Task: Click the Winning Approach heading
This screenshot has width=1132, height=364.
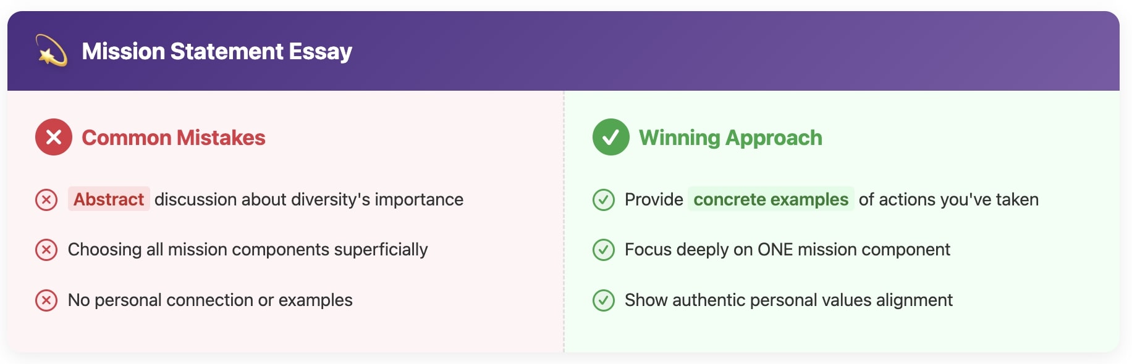Action: tap(730, 138)
